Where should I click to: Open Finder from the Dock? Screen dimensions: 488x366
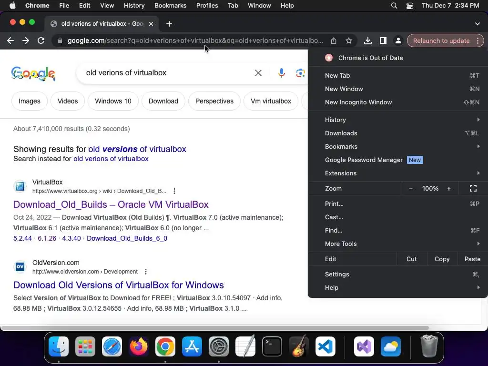(59, 346)
